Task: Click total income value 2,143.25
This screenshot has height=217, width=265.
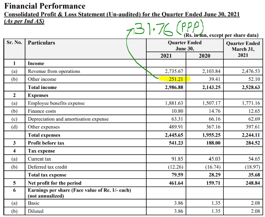Action: click(x=211, y=87)
